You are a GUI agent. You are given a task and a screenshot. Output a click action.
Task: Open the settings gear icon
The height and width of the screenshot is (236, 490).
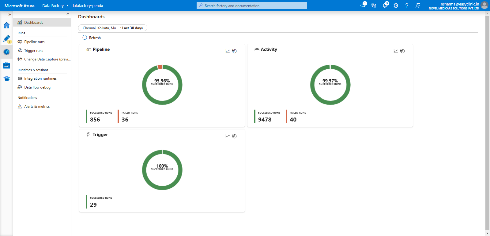[396, 5]
